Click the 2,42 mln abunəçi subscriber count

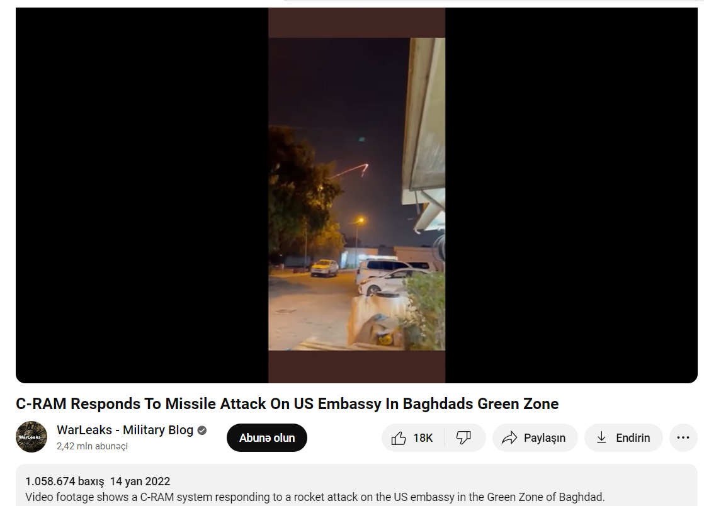pyautogui.click(x=92, y=446)
